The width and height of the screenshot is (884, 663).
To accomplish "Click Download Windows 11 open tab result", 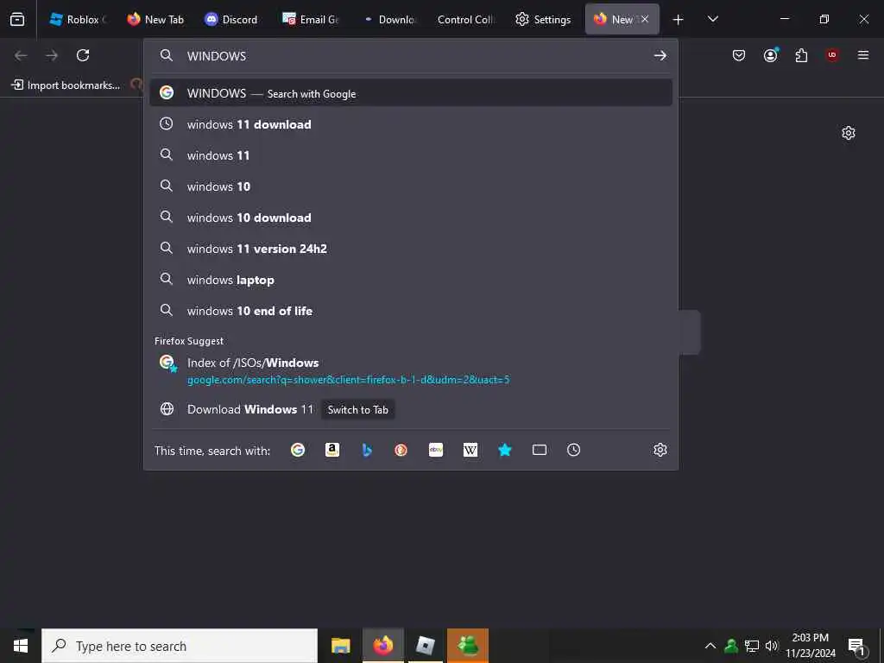I will (x=410, y=409).
